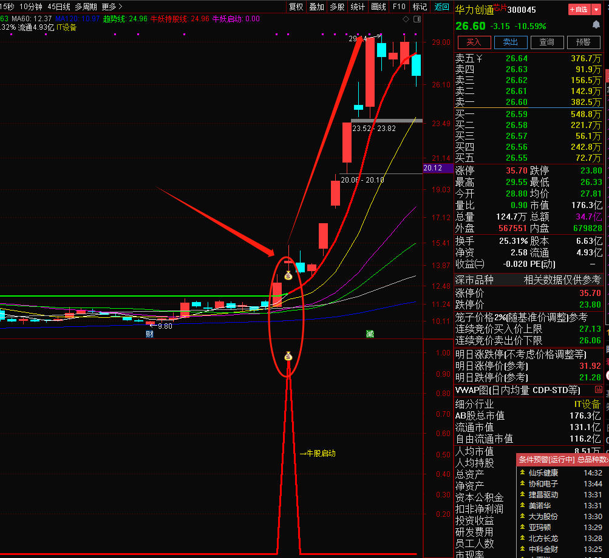The width and height of the screenshot is (609, 558).
Task: Click the 20.12 price label on the axis
Action: point(438,168)
